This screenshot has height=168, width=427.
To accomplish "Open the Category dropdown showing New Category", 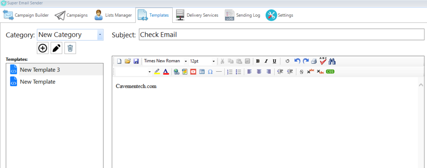I will point(70,35).
